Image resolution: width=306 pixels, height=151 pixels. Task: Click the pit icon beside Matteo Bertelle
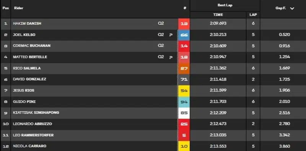171,58
